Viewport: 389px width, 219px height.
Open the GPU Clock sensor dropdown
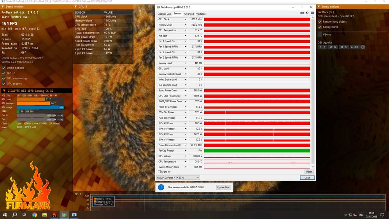185,19
